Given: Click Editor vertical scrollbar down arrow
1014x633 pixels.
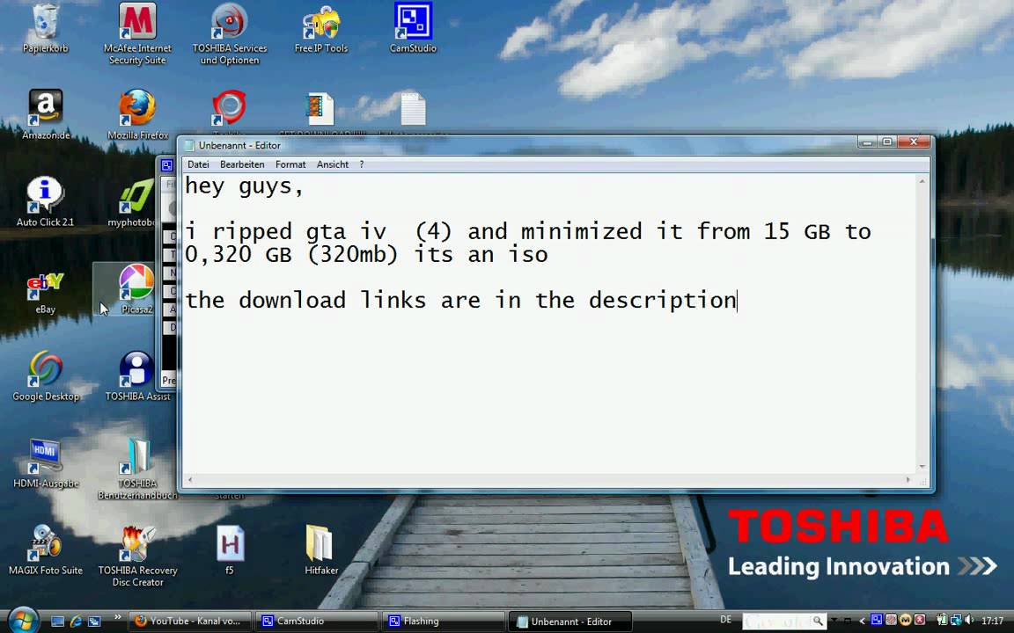Looking at the screenshot, I should click(x=922, y=466).
